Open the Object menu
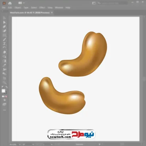Viewport: 146px width, 146px height. coord(18,8)
